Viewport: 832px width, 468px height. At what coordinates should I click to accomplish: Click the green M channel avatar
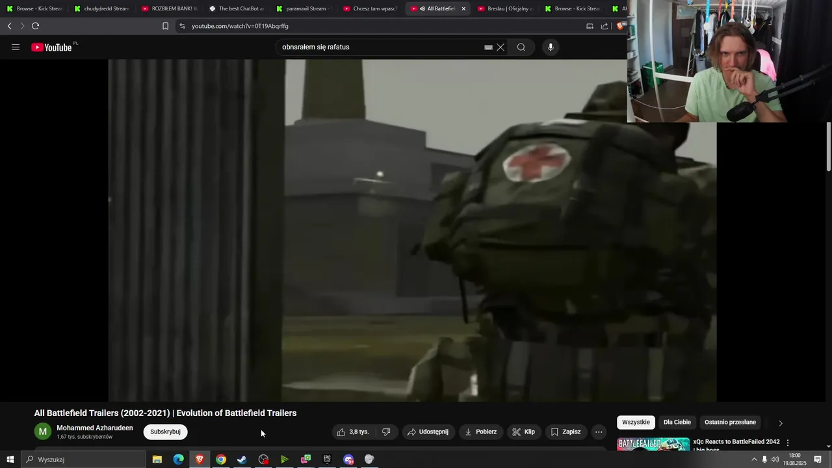point(43,432)
